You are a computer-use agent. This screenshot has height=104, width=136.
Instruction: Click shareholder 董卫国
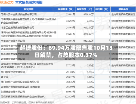click(x=5, y=77)
